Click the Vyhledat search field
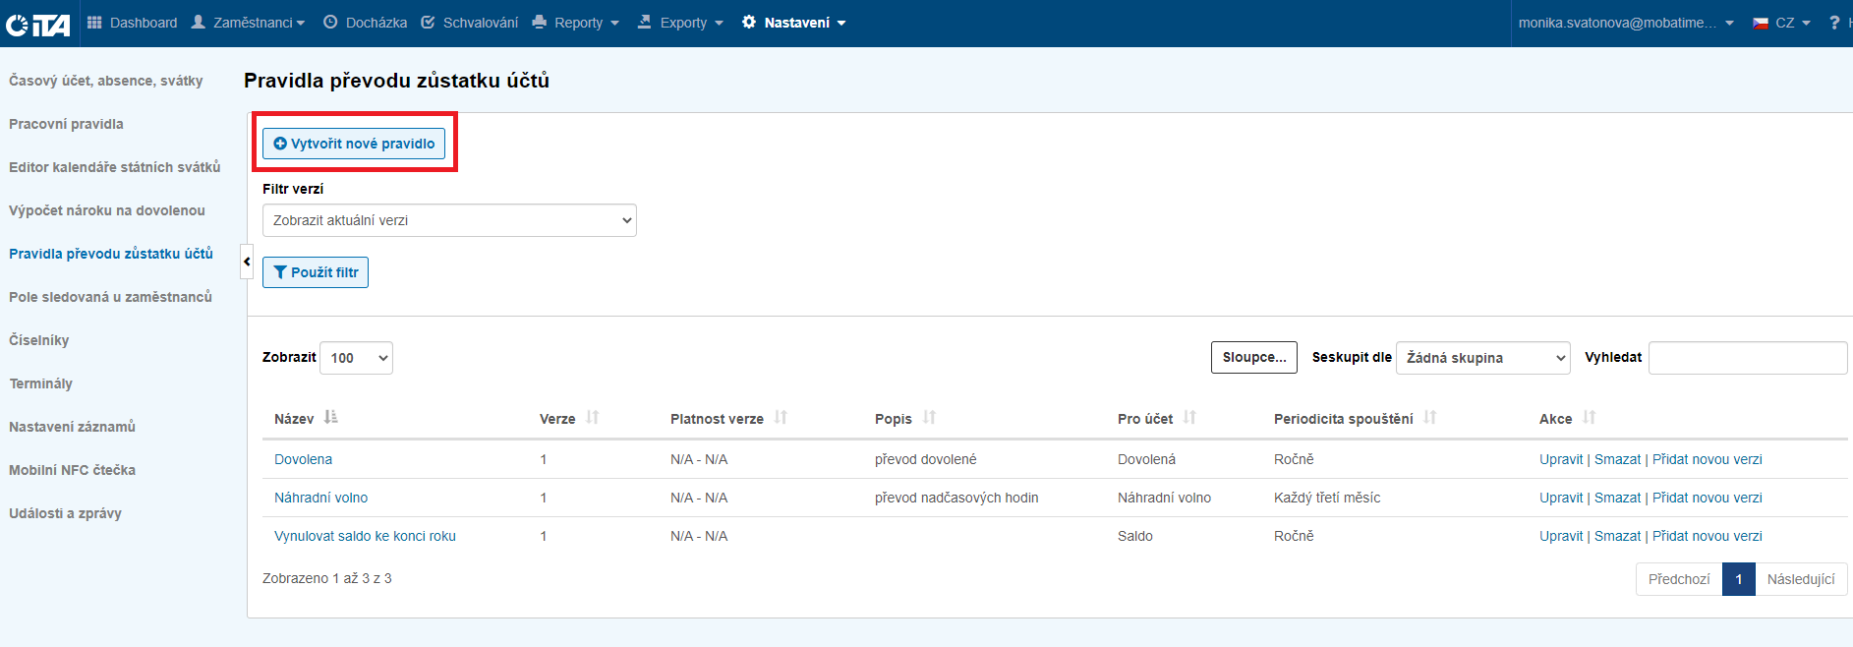The height and width of the screenshot is (647, 1853). coord(1747,358)
